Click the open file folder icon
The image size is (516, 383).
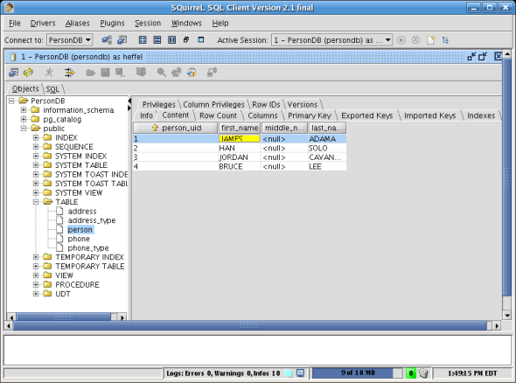coord(90,73)
